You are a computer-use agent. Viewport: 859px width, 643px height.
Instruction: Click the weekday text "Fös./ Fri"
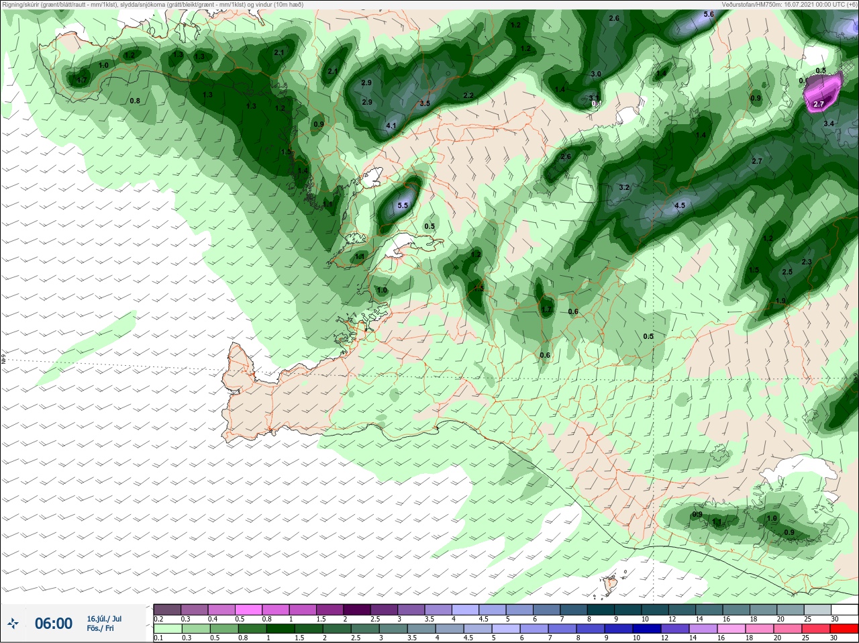[x=100, y=628]
